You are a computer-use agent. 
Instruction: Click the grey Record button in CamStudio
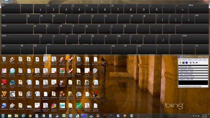point(180,63)
